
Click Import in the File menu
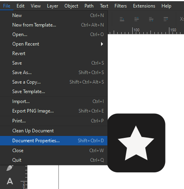pos(54,101)
